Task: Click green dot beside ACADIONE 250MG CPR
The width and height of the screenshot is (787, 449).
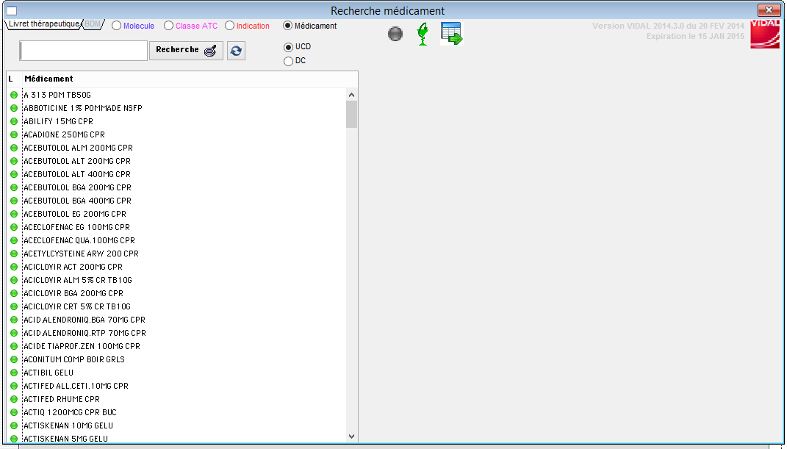Action: tap(14, 134)
